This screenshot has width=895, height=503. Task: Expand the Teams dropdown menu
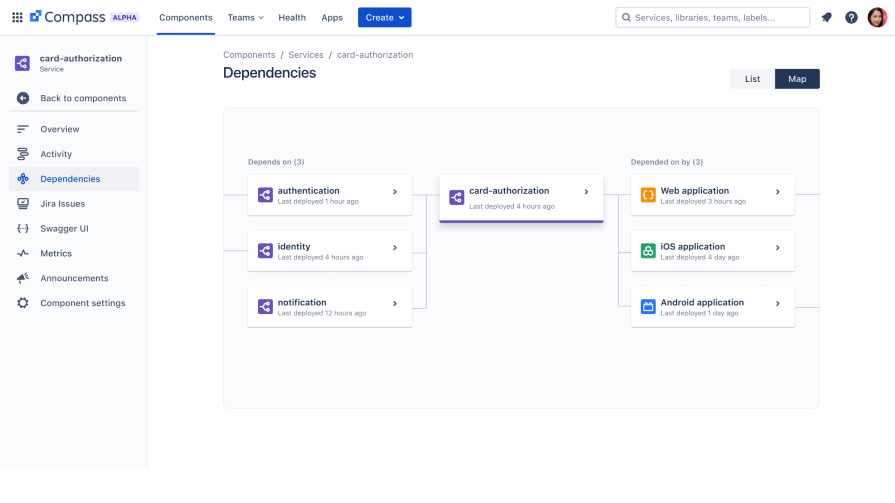pos(246,17)
